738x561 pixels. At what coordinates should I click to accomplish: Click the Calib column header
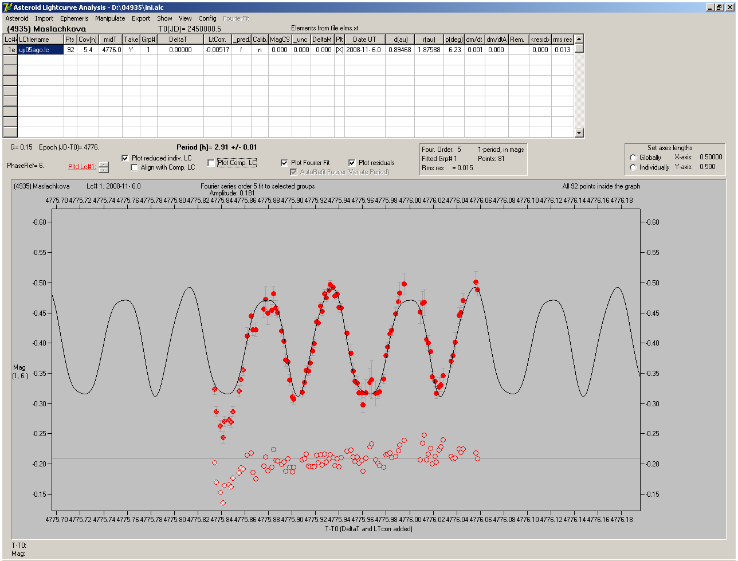point(260,40)
